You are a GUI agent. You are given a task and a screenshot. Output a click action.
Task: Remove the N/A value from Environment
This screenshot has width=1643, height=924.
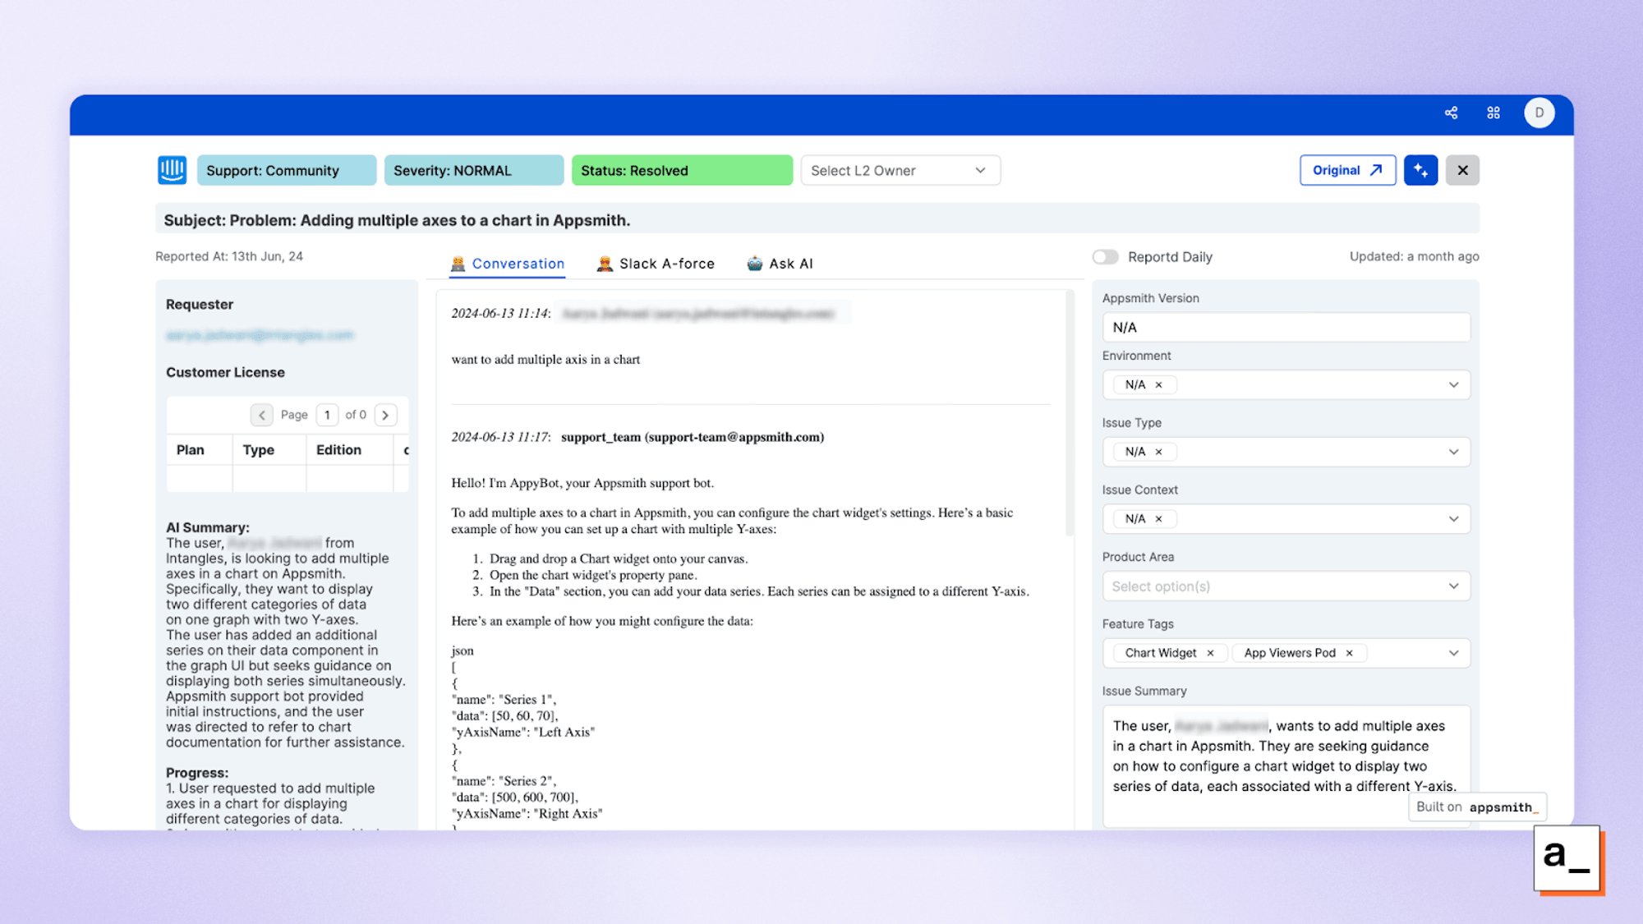(1159, 384)
